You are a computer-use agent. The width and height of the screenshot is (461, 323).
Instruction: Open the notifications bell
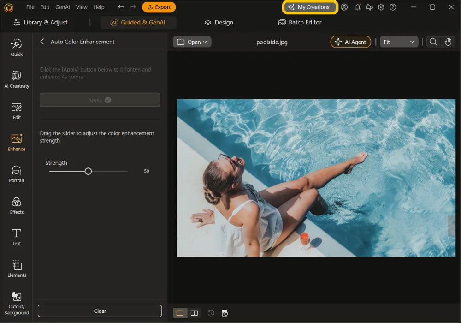coord(358,7)
